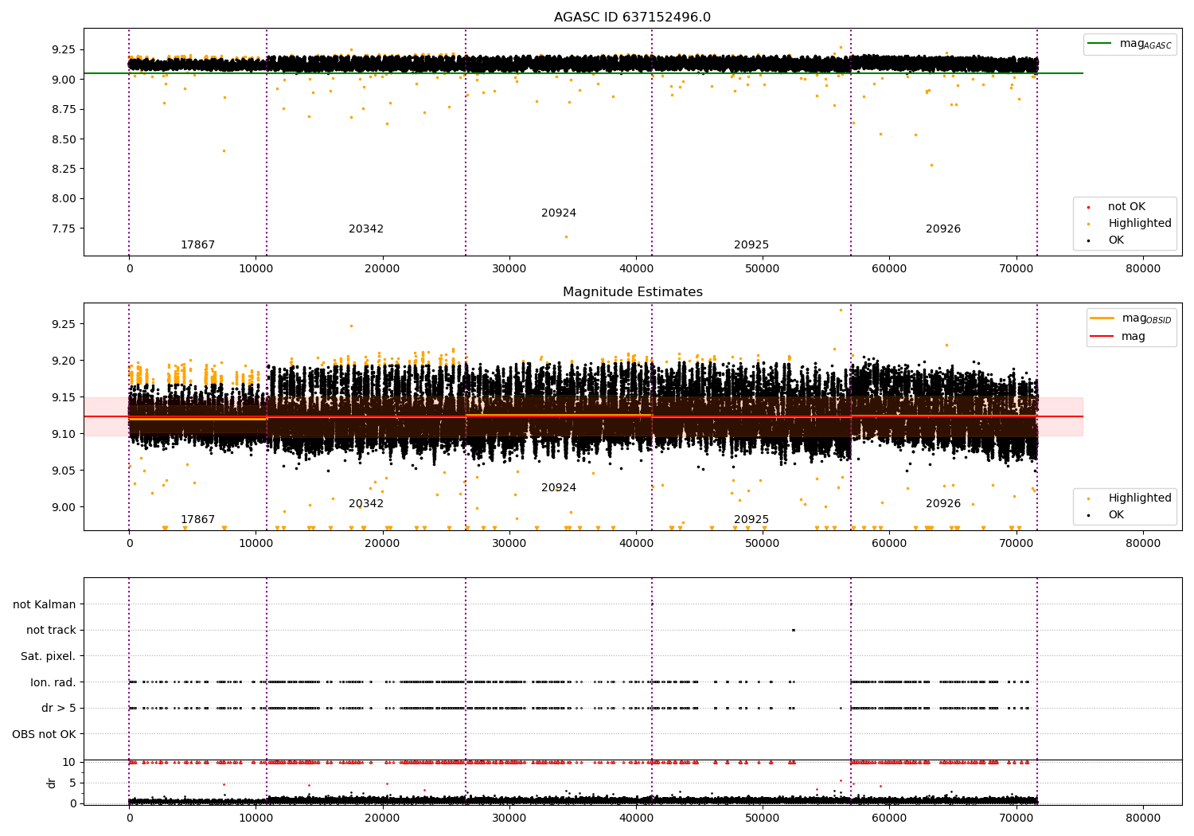
Task: Select the green mag AGASC legend entry
Action: (x=1130, y=44)
